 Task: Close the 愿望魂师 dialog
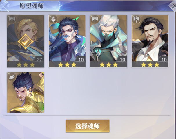(173, 6)
